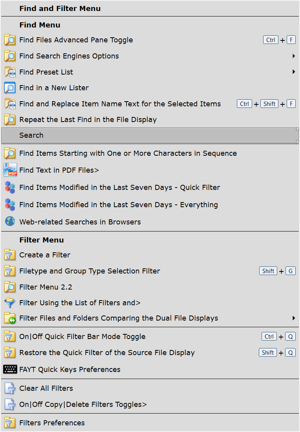Toggle On|Off Quick Filter Bar Mode
This screenshot has width=300, height=432.
click(82, 337)
